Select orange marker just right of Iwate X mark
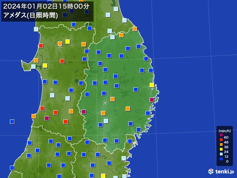The width and height of the screenshot is (237, 178). [x=112, y=99]
